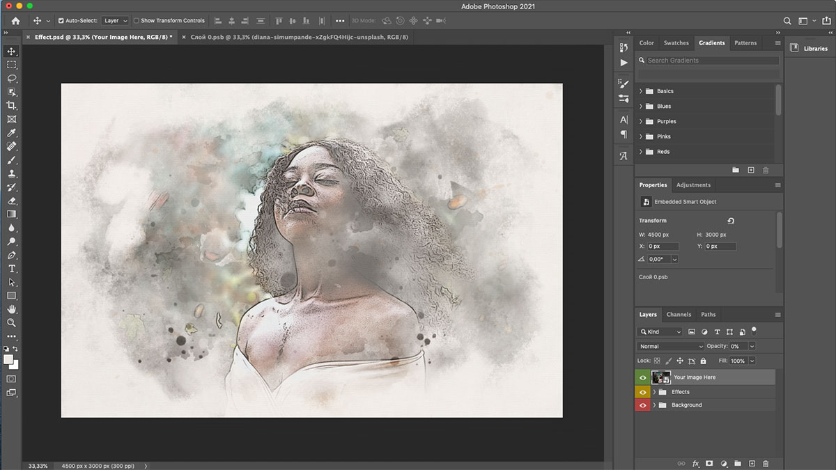Select the Crop tool

coord(11,106)
